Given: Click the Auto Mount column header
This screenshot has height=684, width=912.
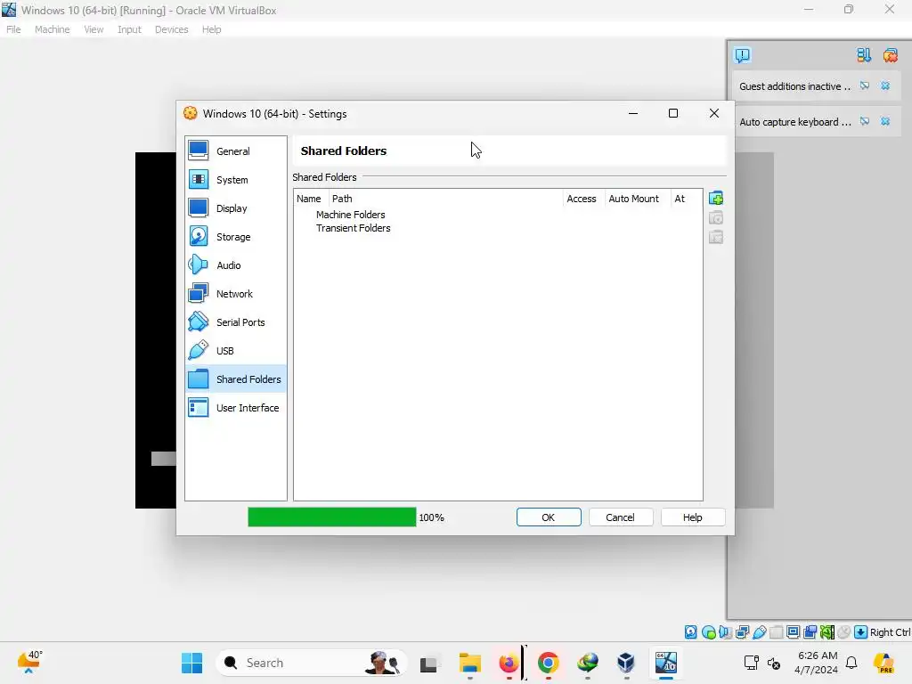Looking at the screenshot, I should [x=638, y=199].
